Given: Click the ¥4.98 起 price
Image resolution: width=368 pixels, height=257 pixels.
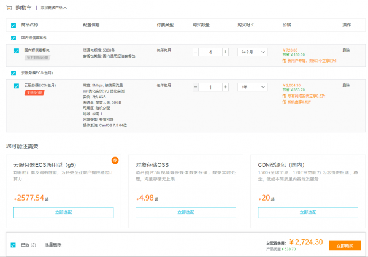Looking at the screenshot, I should tap(147, 198).
